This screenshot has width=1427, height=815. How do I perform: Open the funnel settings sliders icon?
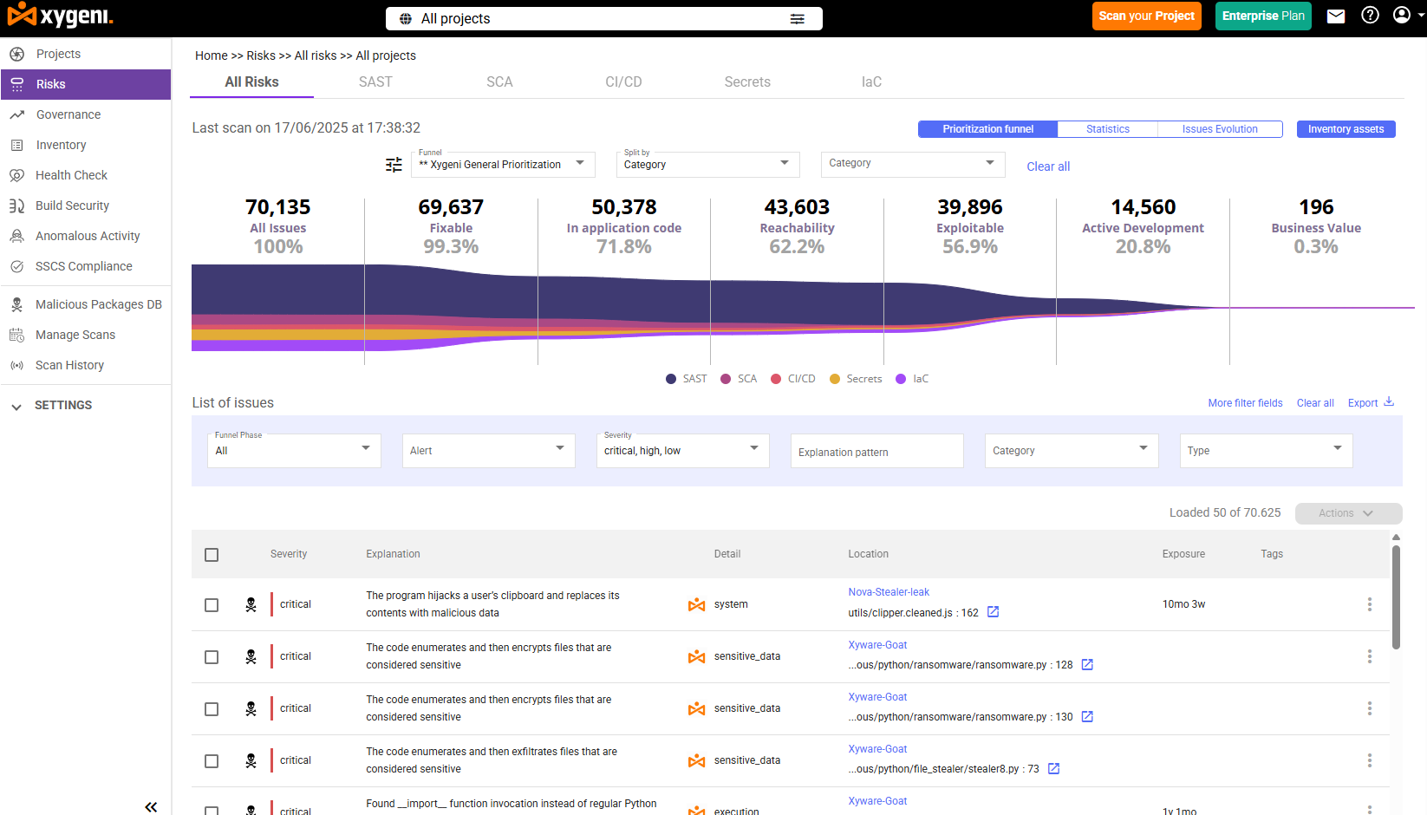coord(394,164)
